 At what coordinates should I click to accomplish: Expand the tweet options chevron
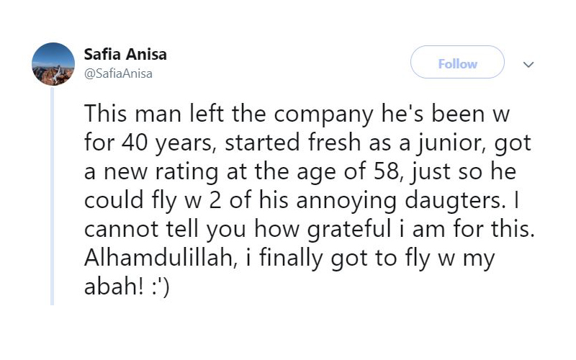tap(528, 65)
